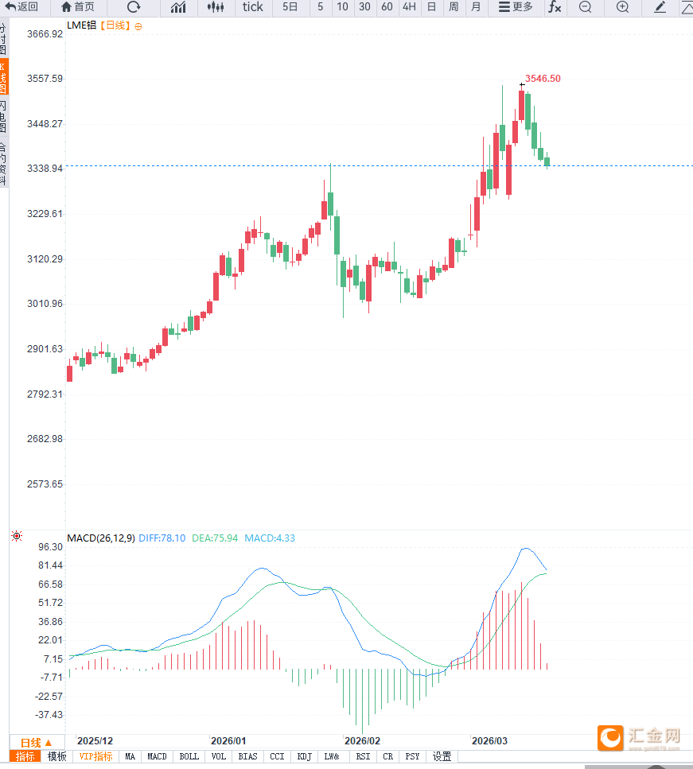Click the 3546.50 high price marker
The width and height of the screenshot is (693, 769).
[x=543, y=79]
